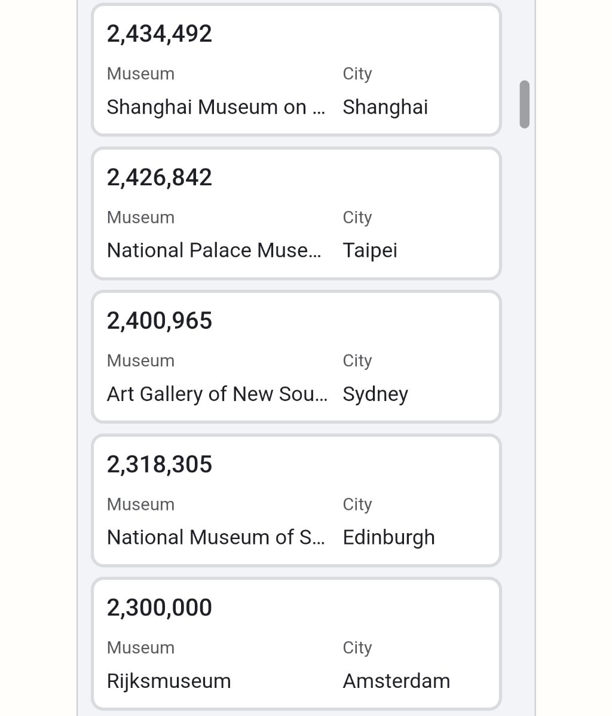Click City label in Taipei card
This screenshot has height=716, width=612.
[x=357, y=218]
